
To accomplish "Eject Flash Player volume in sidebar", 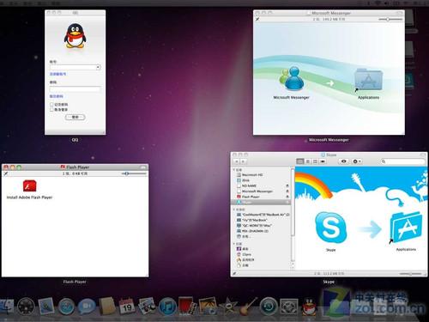I will pos(287,197).
